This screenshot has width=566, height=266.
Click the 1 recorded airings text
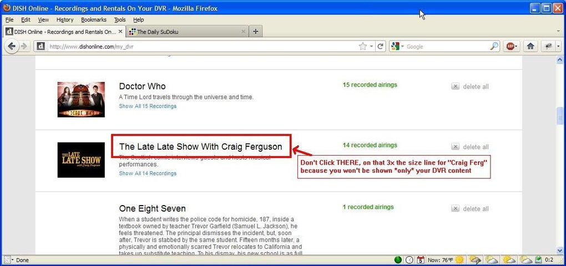point(368,207)
